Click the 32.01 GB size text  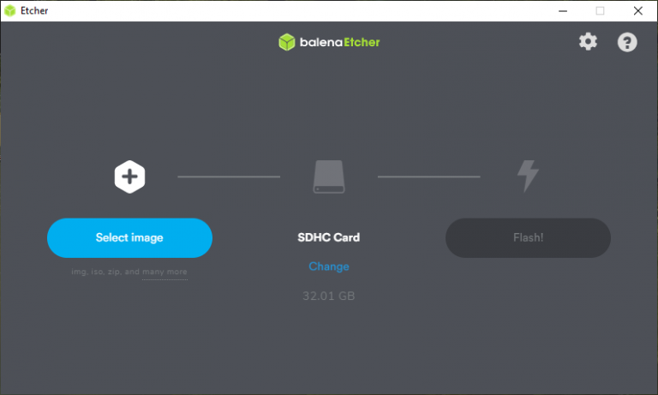329,296
